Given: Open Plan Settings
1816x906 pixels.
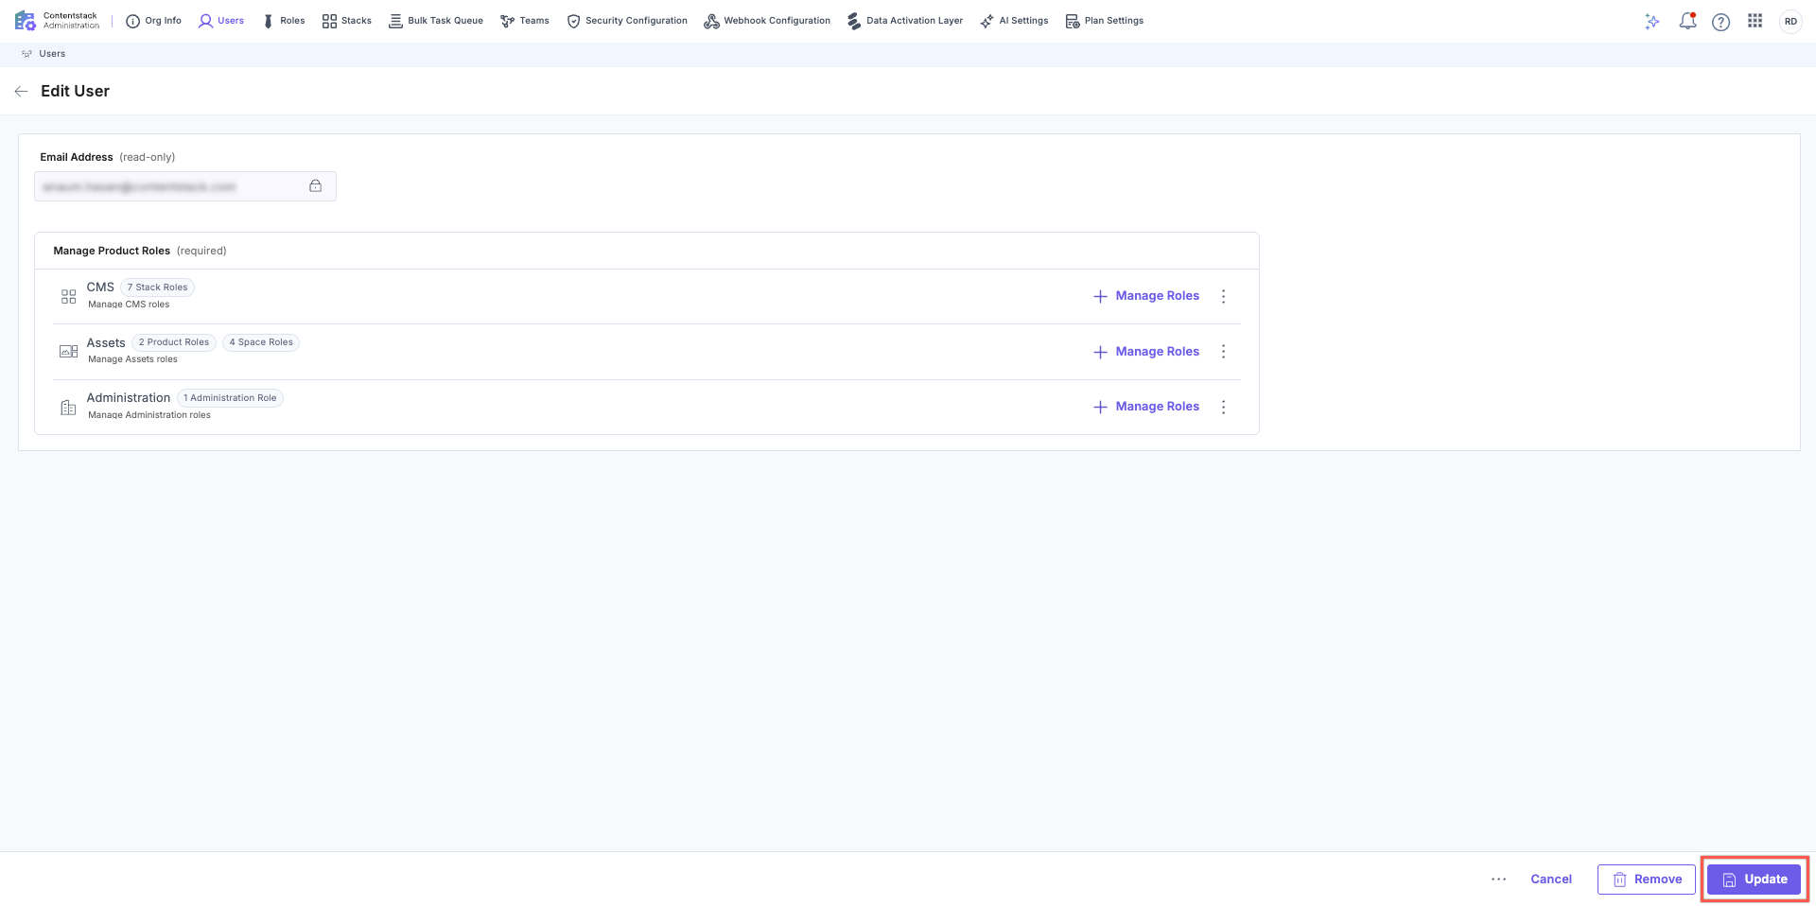Looking at the screenshot, I should point(1105,21).
